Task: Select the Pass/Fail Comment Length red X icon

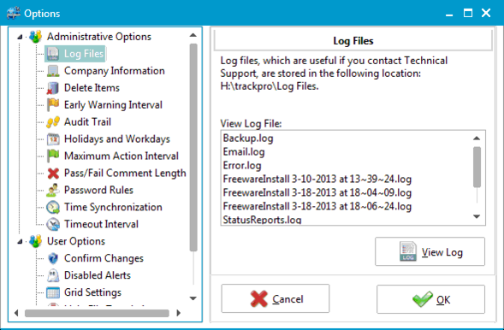Action: click(53, 173)
